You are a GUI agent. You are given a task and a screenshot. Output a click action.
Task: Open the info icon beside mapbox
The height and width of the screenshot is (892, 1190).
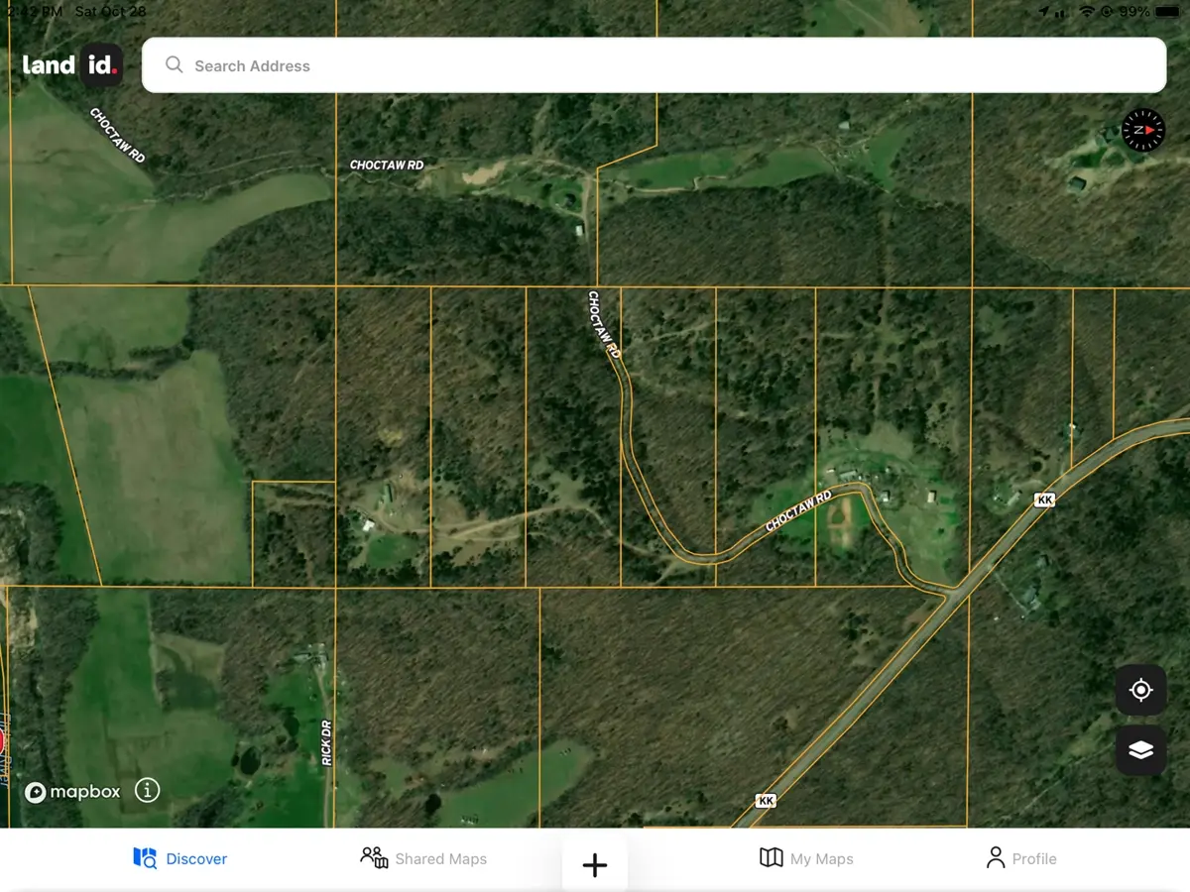147,790
